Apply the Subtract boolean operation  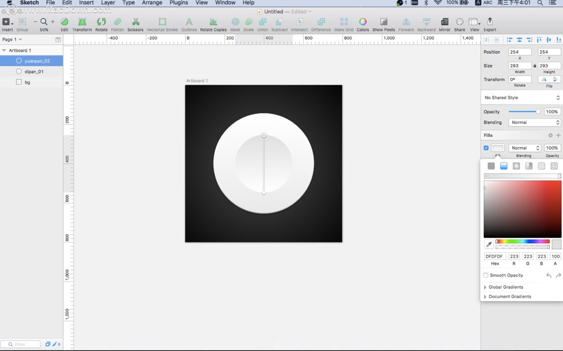tap(279, 22)
